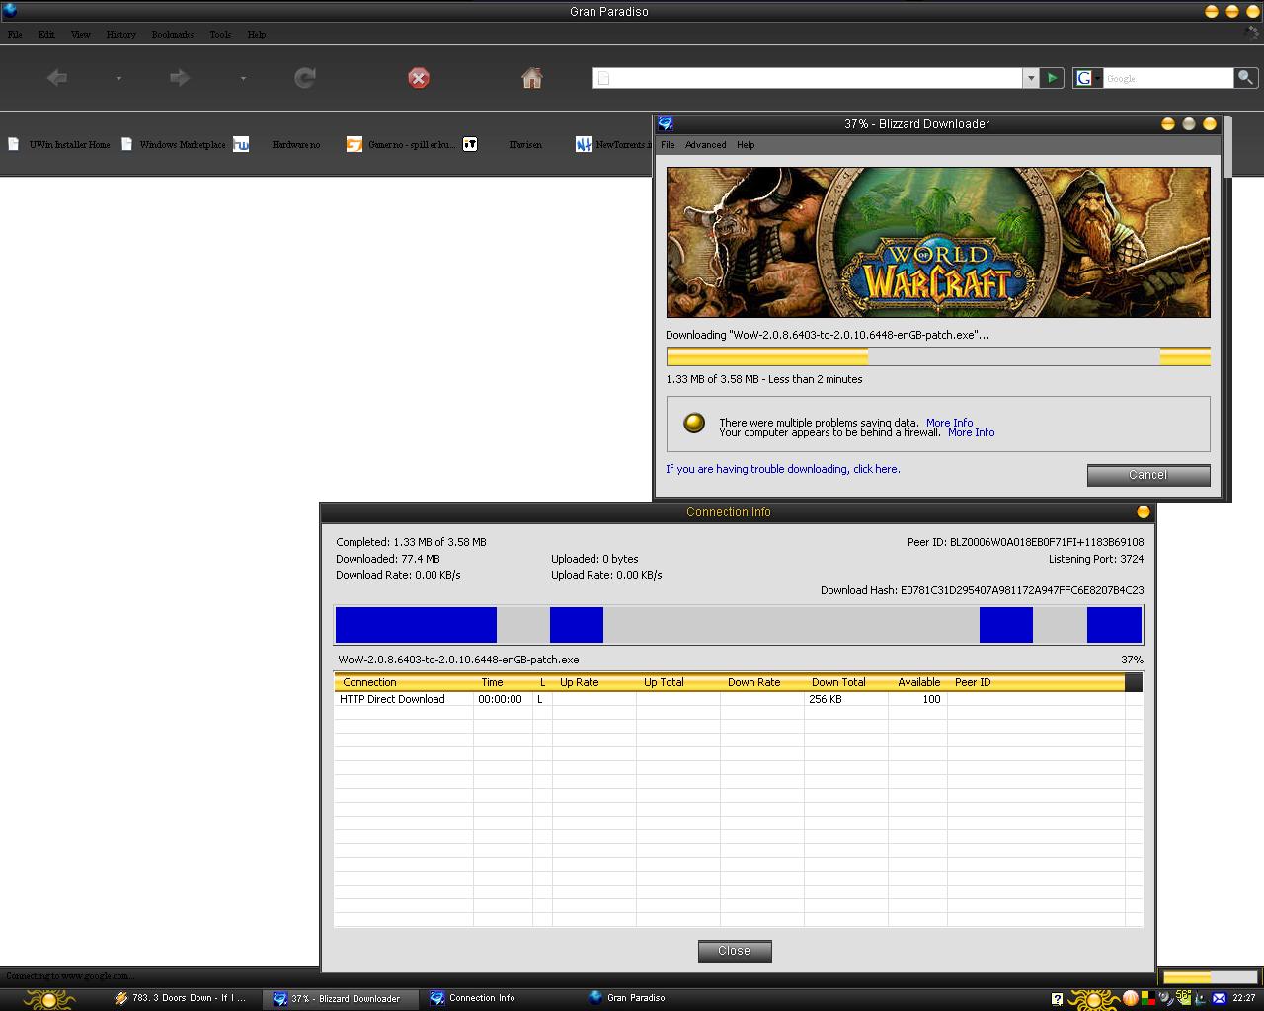
Task: Open the Blizzard Downloader Help menu
Action: [746, 145]
